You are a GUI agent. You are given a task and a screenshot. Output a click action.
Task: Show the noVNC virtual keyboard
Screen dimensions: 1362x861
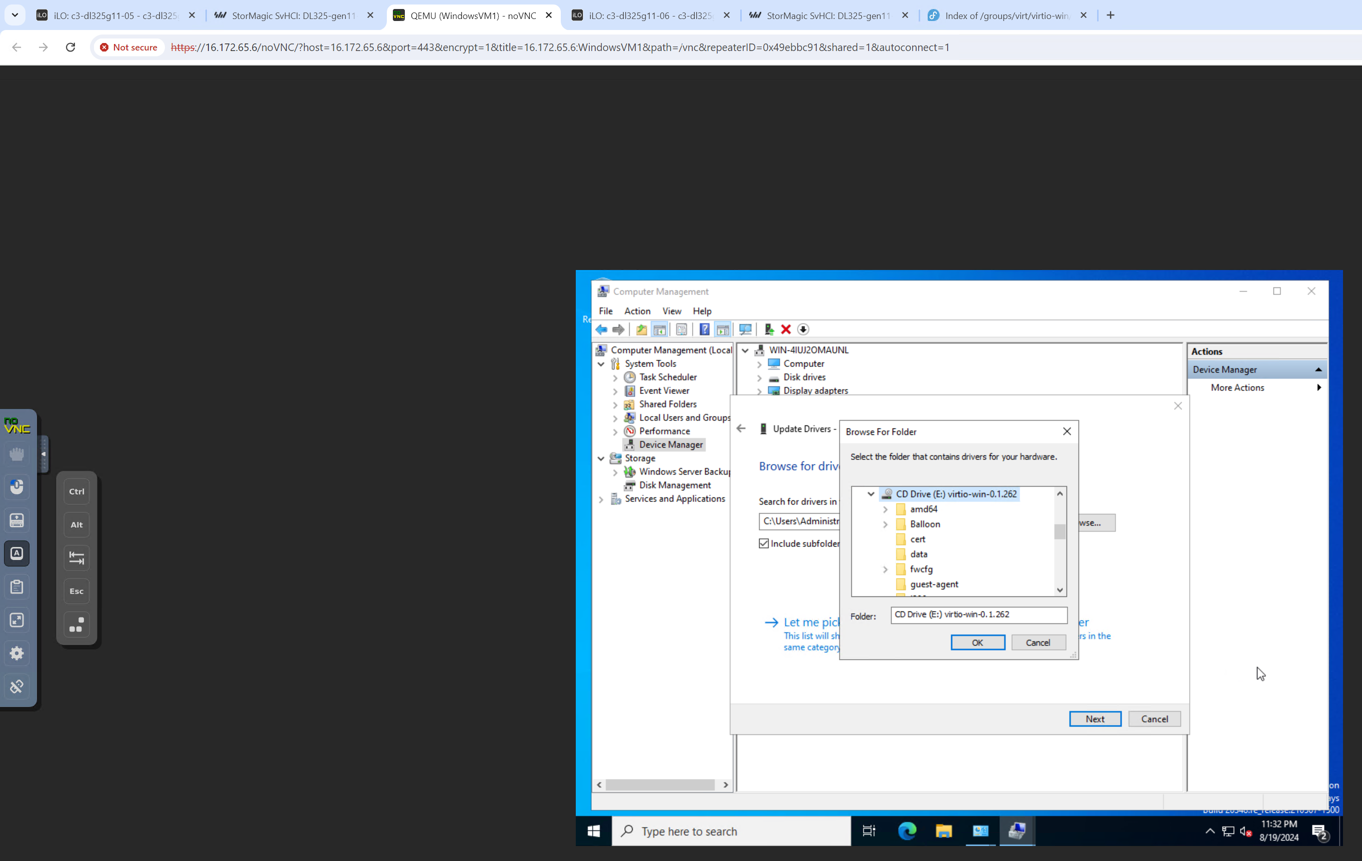coord(17,520)
